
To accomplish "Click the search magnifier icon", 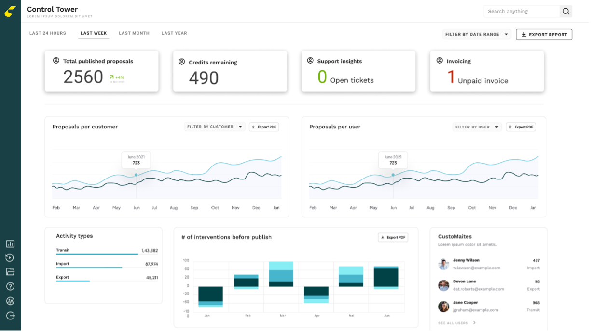I will point(565,11).
